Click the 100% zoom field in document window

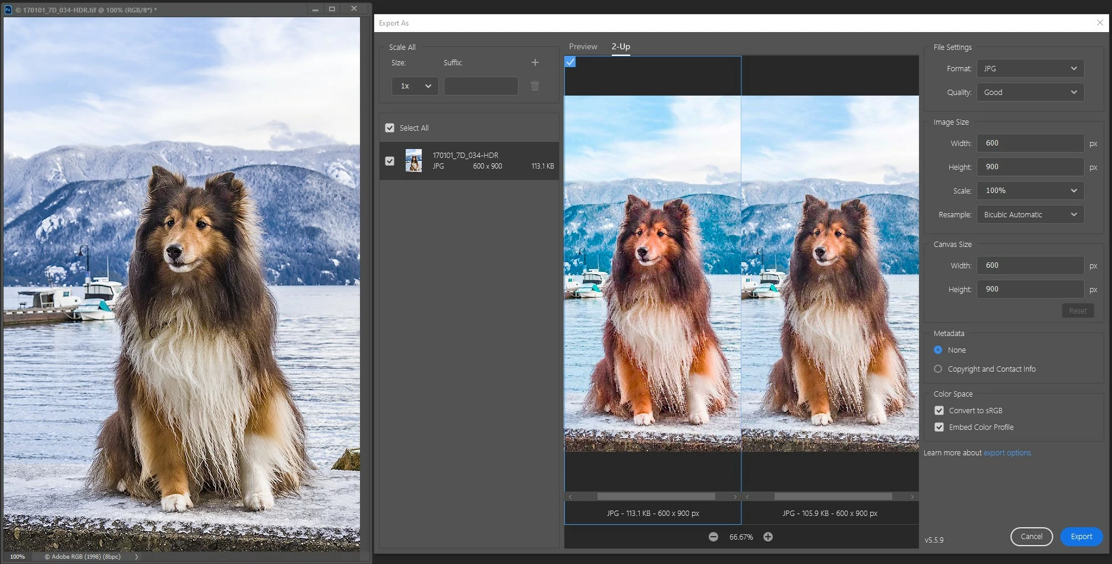tap(18, 557)
